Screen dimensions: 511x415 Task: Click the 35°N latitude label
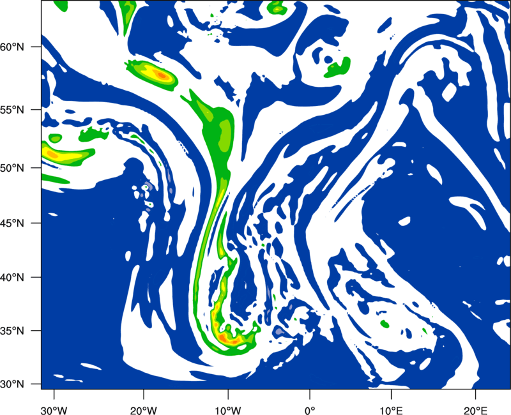point(12,331)
